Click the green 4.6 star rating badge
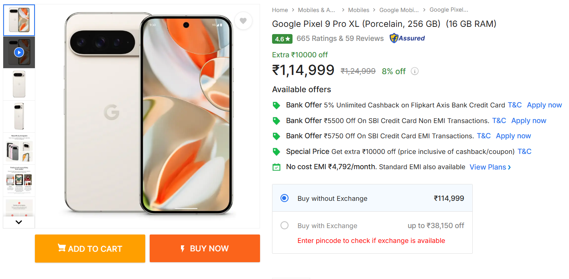The height and width of the screenshot is (279, 569). click(282, 39)
